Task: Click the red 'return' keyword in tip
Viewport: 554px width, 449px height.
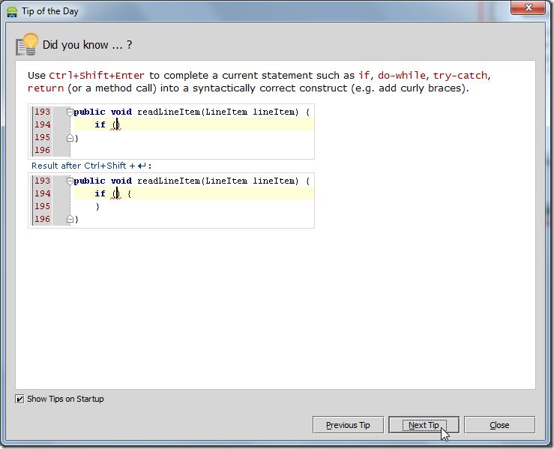Action: coord(46,88)
